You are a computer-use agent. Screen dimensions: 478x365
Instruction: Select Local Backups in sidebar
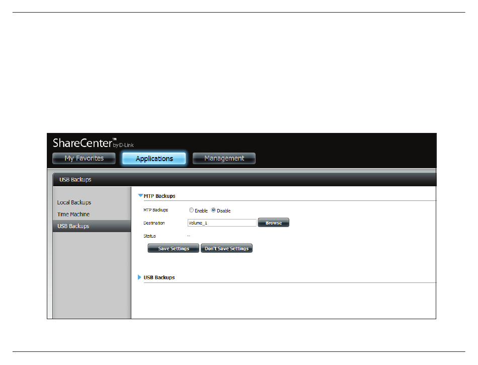[x=74, y=202]
